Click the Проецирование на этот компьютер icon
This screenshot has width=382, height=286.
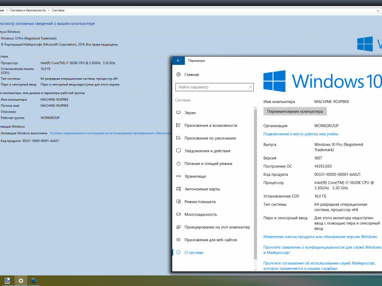tap(178, 227)
